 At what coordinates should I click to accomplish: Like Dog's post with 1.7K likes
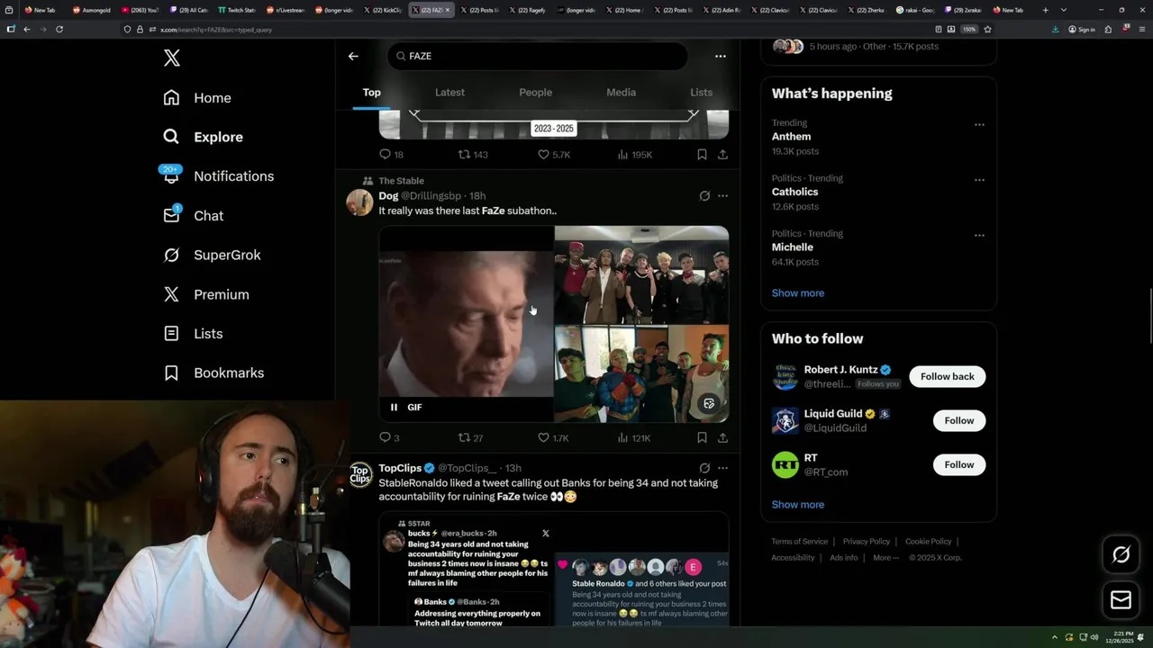click(553, 438)
